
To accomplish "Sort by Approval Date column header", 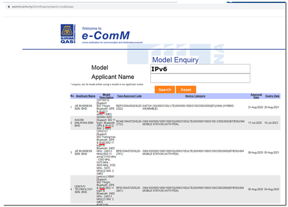I will pos(256,96).
